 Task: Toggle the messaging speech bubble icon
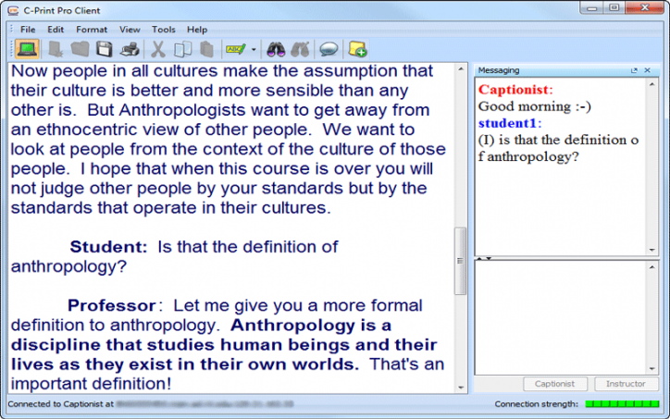328,49
